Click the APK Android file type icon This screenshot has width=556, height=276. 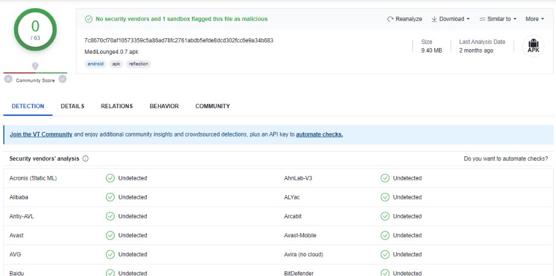pyautogui.click(x=533, y=46)
